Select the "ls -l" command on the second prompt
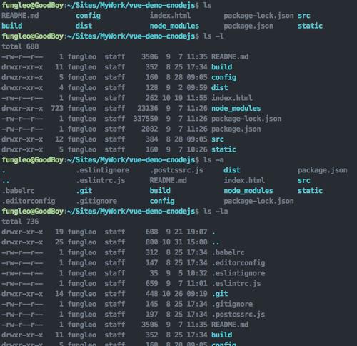This screenshot has width=357, height=346. pyautogui.click(x=213, y=36)
